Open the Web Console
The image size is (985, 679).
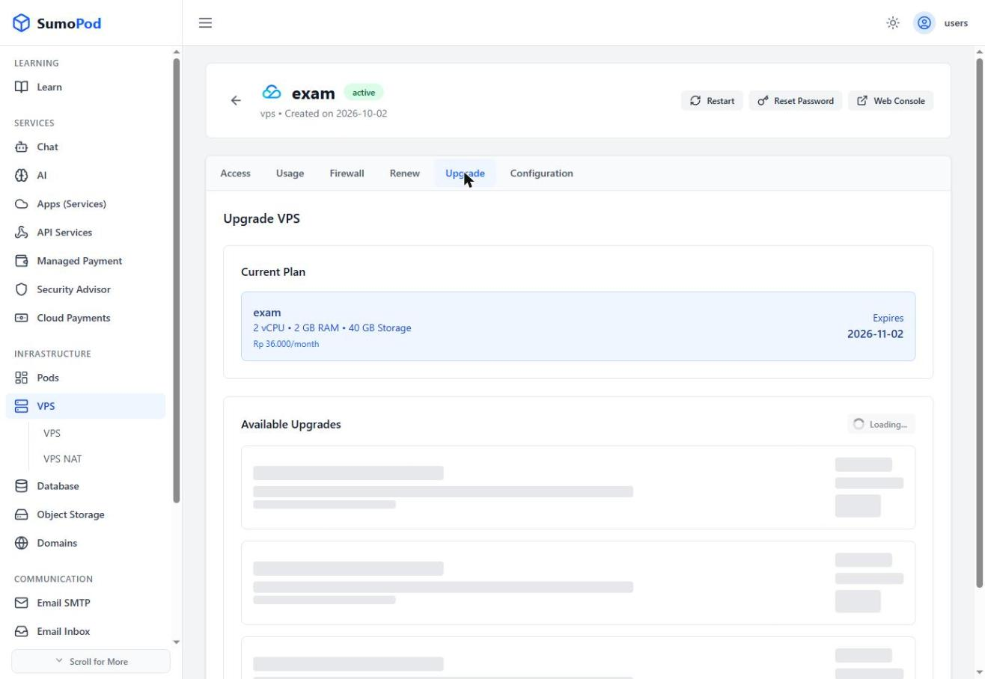pos(891,101)
